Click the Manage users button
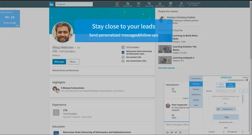Screen dimensions: 252x135 point(226,109)
